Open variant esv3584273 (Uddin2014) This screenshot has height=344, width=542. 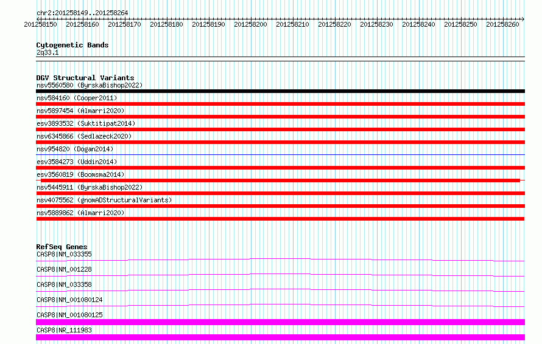(77, 162)
